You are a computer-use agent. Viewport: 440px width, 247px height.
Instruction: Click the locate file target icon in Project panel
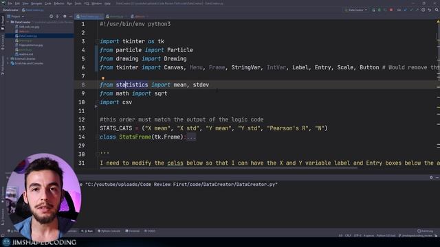[51, 16]
